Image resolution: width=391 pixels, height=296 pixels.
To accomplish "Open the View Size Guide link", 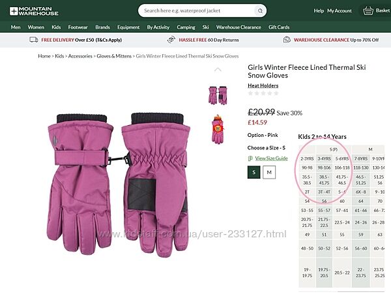I will point(271,158).
